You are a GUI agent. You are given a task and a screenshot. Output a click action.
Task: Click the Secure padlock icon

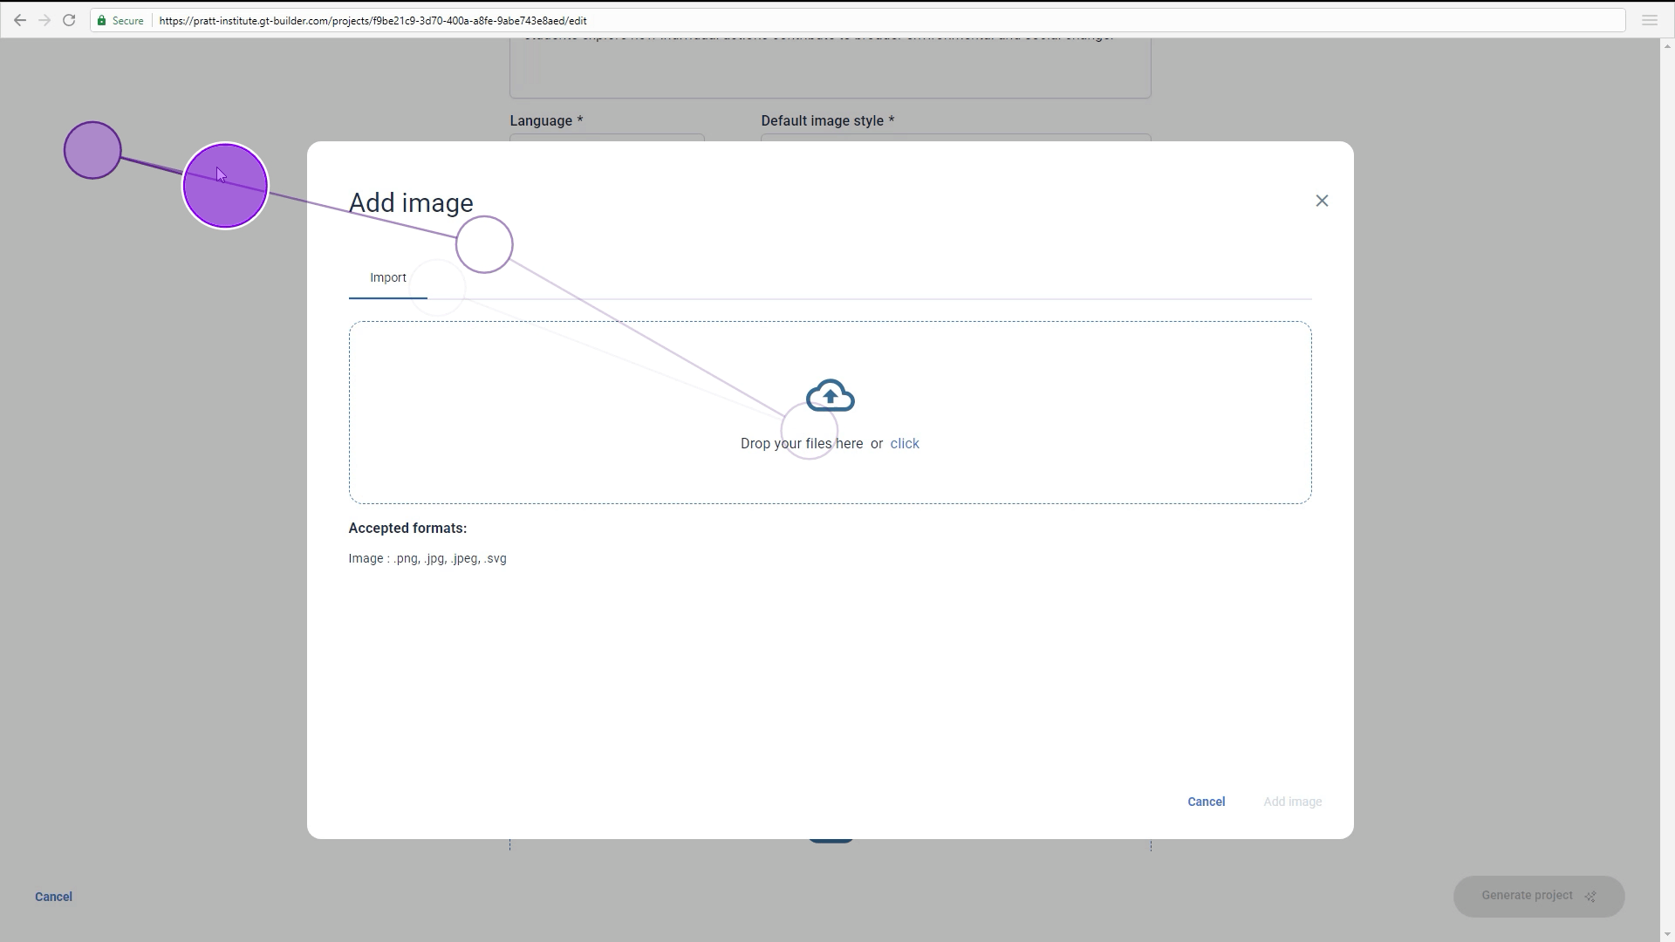click(x=102, y=20)
